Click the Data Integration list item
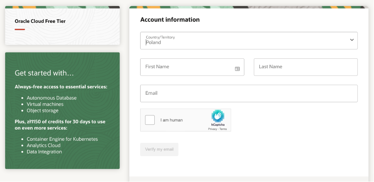 [44, 152]
